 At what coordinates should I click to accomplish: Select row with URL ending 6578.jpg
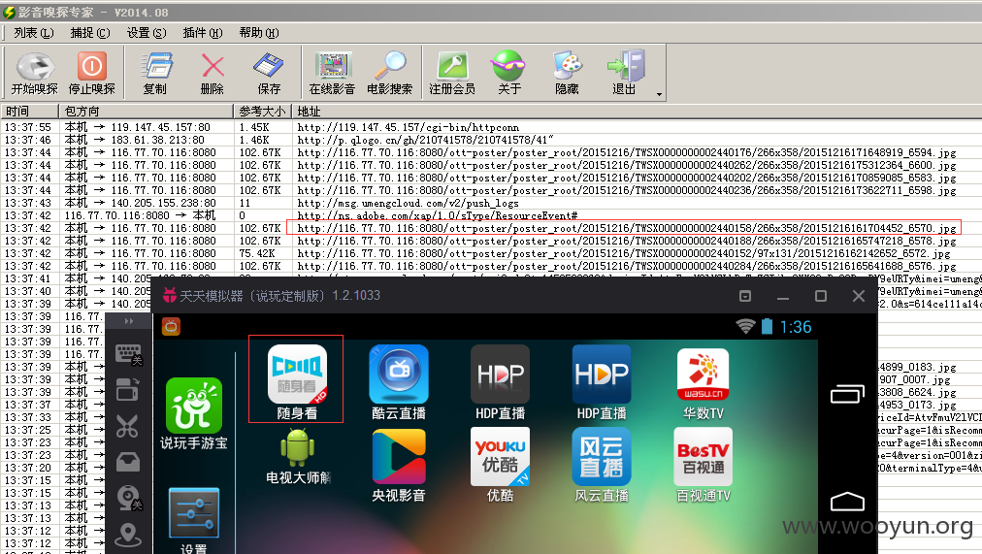click(491, 241)
